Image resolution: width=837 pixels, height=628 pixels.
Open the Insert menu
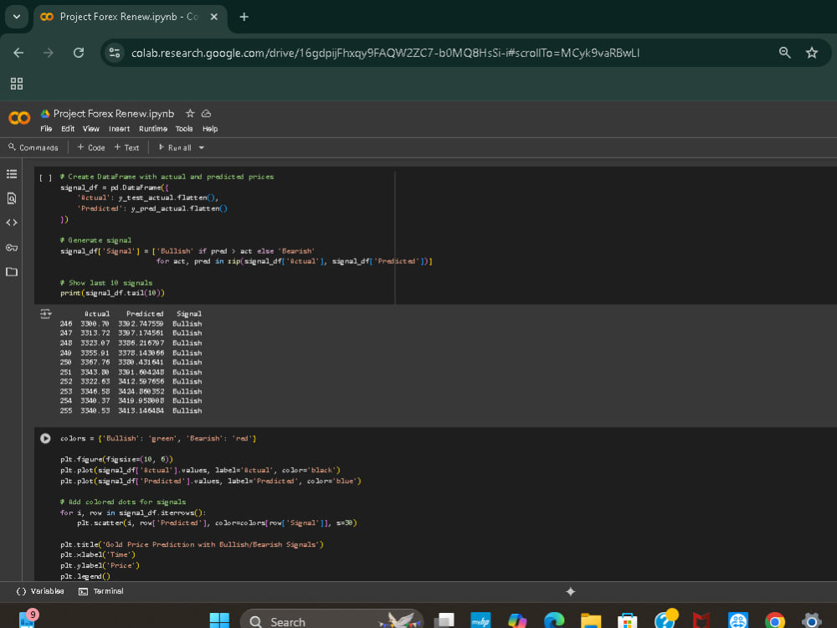pyautogui.click(x=119, y=129)
